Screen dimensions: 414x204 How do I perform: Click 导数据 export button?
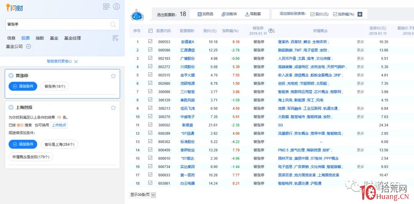[253, 14]
